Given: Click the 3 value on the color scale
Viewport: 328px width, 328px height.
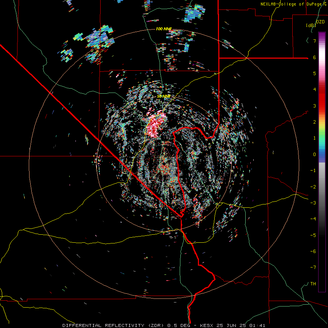Looking at the screenshot, I should (x=315, y=106).
